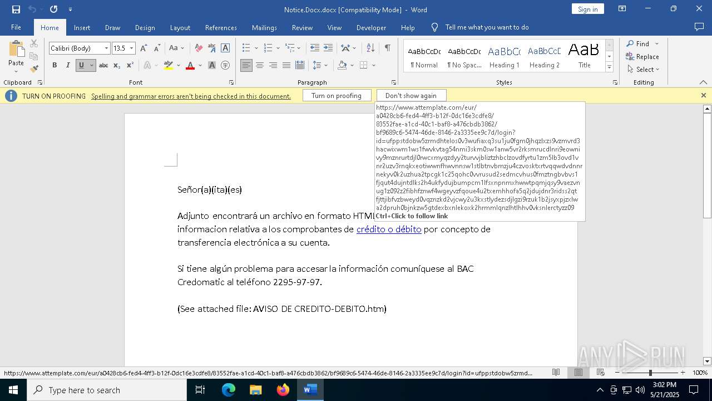Open the font name dropdown
Image resolution: width=712 pixels, height=401 pixels.
point(106,48)
